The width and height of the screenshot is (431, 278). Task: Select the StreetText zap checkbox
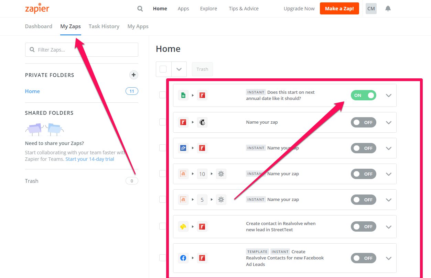point(163,226)
